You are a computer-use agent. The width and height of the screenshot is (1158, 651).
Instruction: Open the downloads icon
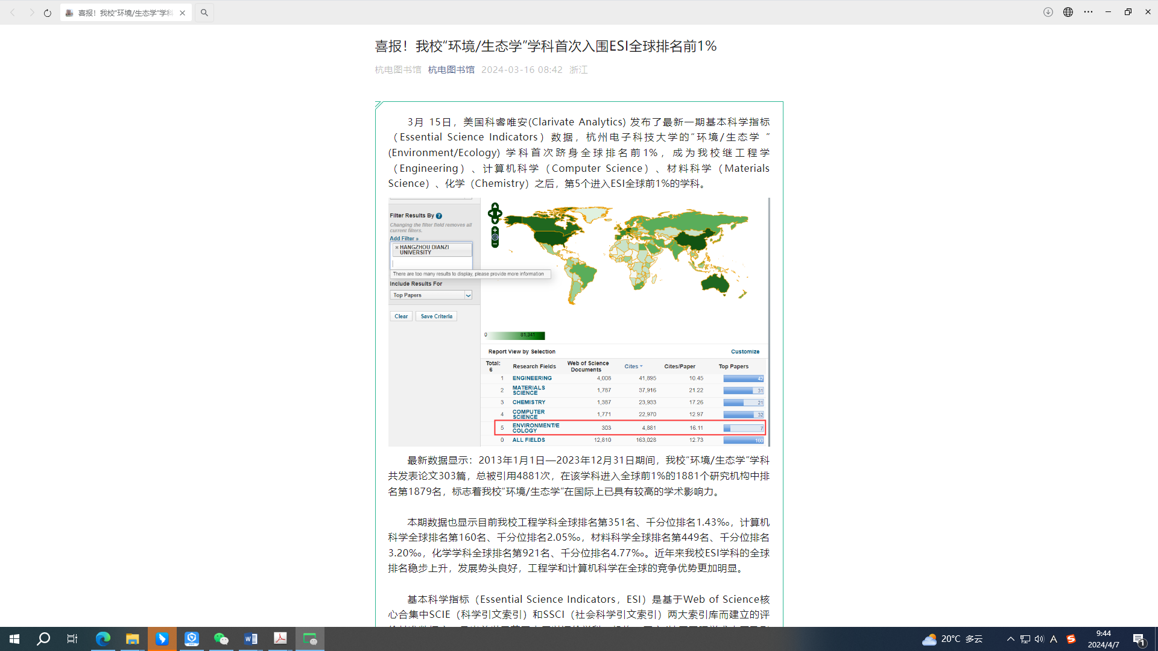1048,12
